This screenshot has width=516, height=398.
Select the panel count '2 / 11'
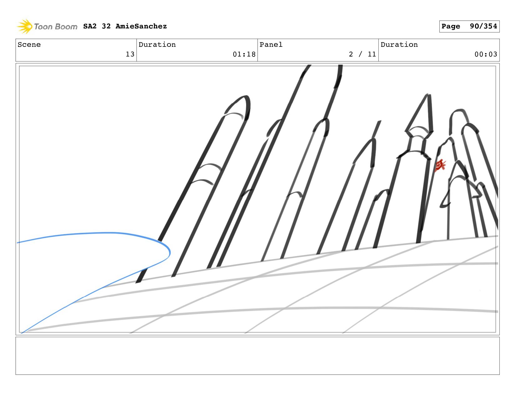362,54
